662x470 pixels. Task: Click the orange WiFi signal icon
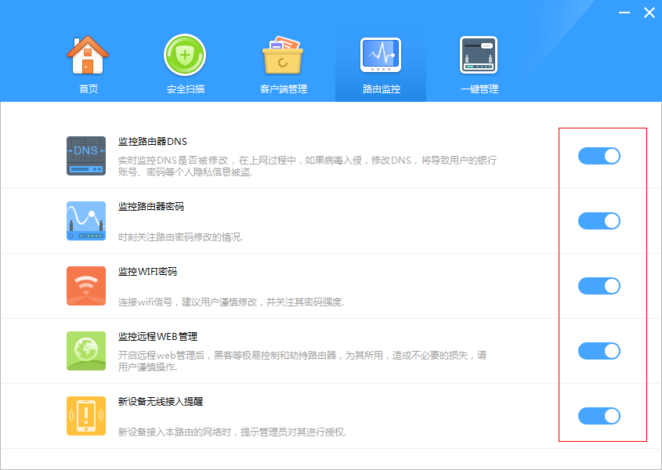coord(86,285)
